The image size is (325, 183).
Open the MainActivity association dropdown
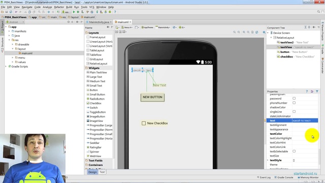[x=162, y=27]
